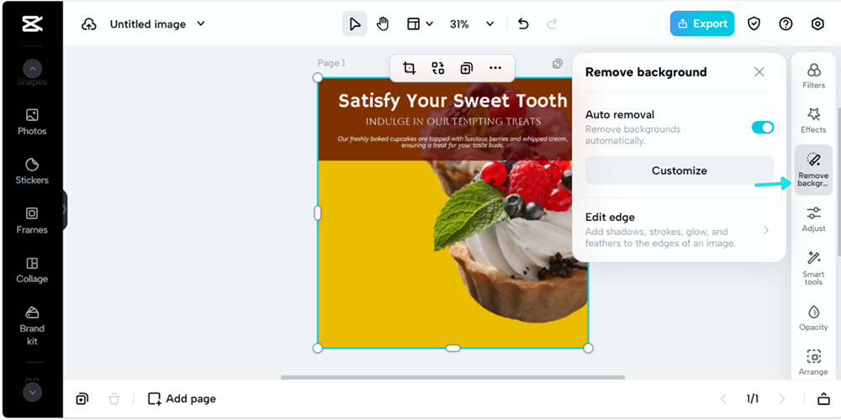The width and height of the screenshot is (841, 420).
Task: Open the Frames panel
Action: 32,221
